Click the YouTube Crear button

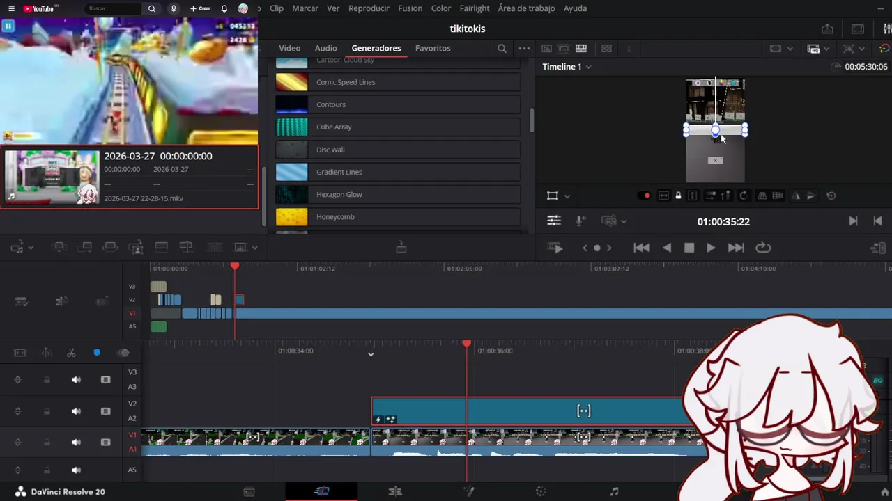pos(200,8)
